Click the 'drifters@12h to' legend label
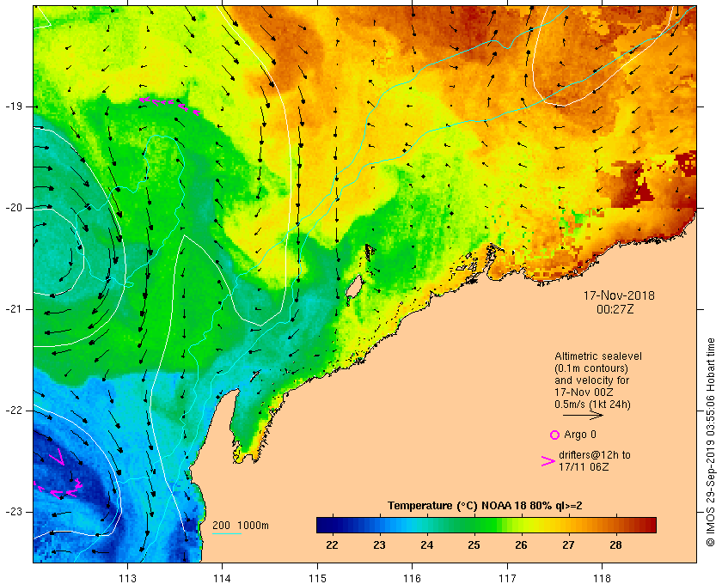Screen dimensions: 722x584 point(595,455)
